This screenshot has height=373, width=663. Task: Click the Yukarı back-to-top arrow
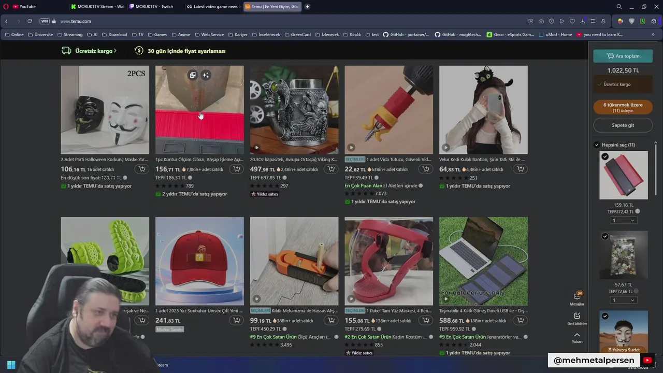(x=577, y=338)
